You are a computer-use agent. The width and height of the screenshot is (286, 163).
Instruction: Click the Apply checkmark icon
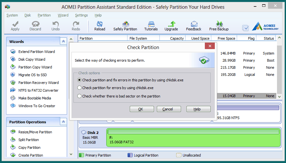pyautogui.click(x=15, y=24)
